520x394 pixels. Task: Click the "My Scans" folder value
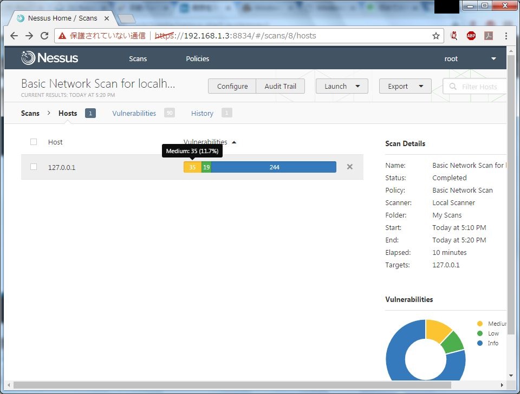(x=447, y=215)
